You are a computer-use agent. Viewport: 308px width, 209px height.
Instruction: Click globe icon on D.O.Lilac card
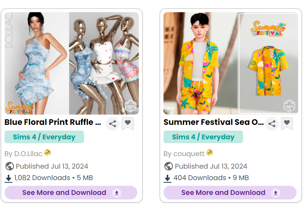coord(10,166)
